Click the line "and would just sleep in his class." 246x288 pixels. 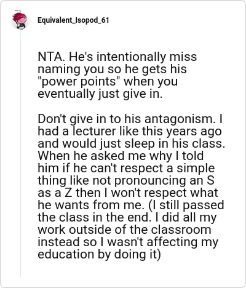click(132, 143)
